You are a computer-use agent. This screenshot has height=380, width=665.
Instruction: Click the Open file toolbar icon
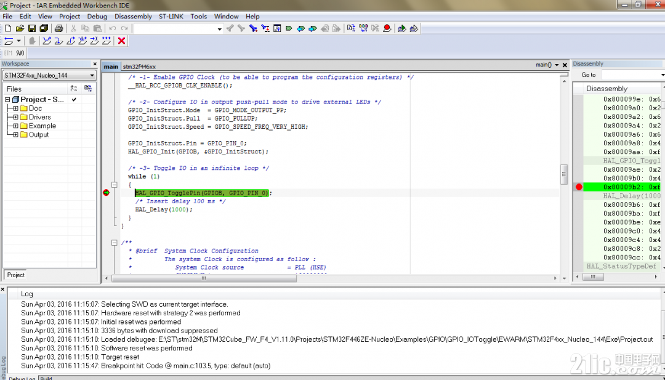point(20,28)
